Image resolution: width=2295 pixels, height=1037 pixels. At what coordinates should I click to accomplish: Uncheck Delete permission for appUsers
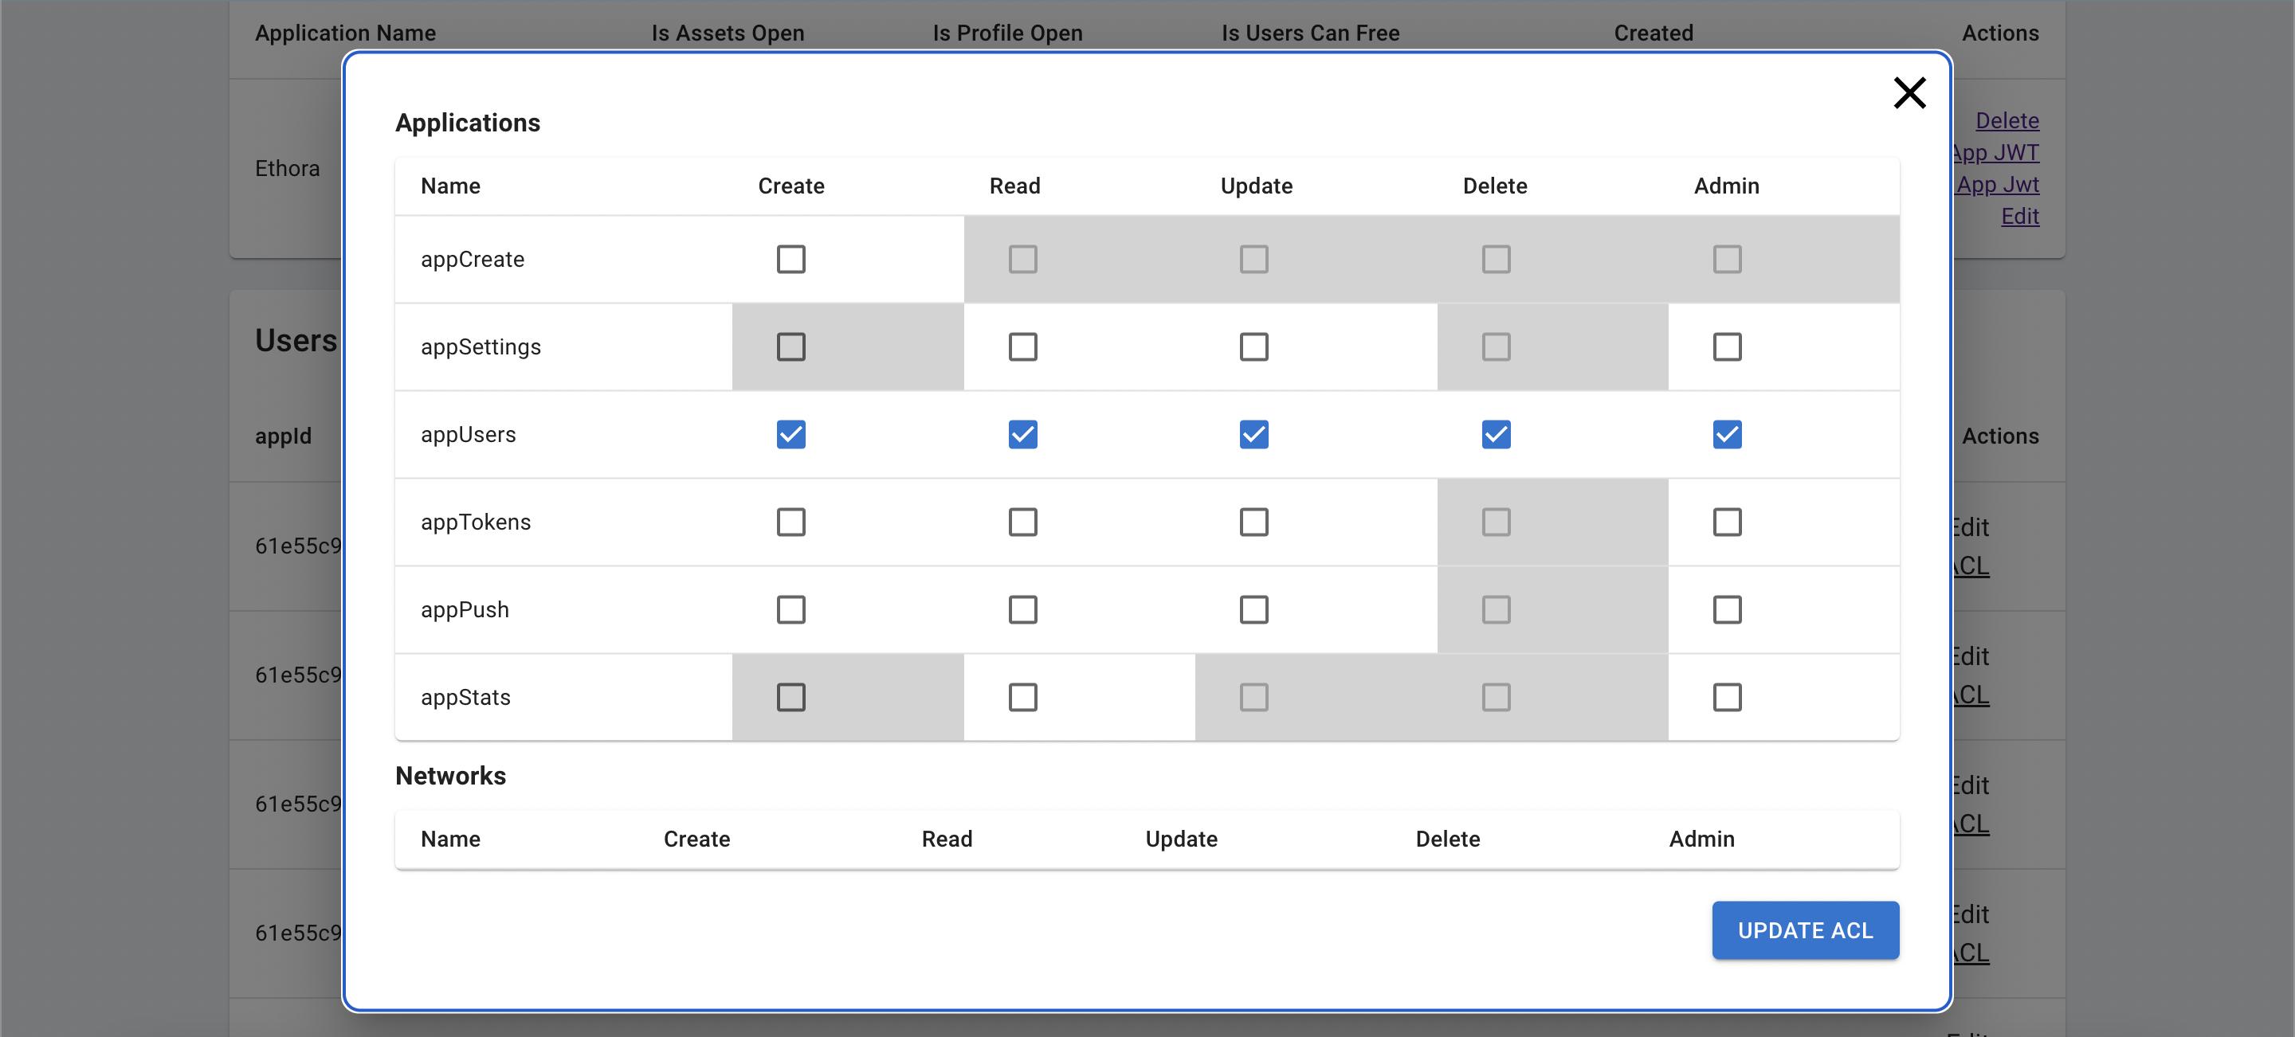click(x=1495, y=434)
